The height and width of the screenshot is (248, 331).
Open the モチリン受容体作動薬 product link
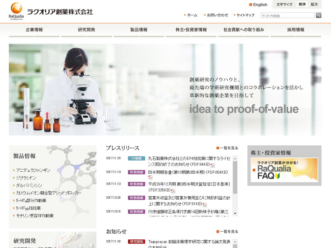click(x=35, y=216)
